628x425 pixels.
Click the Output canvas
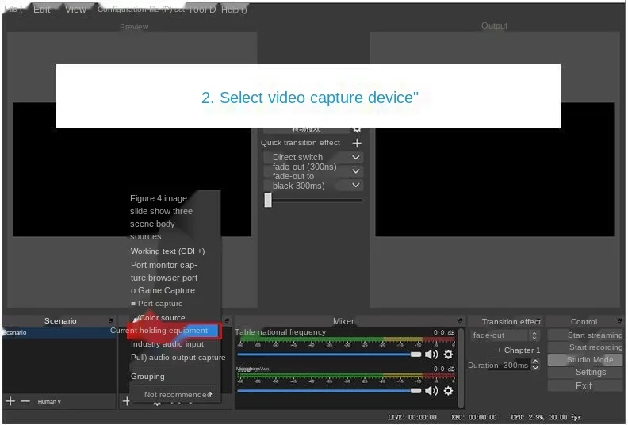pyautogui.click(x=495, y=170)
